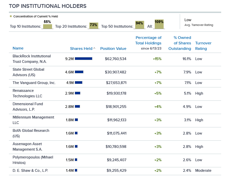This screenshot has width=228, height=180.
Task: Click the Top 10 Institutions 55% bar
Action: click(48, 27)
